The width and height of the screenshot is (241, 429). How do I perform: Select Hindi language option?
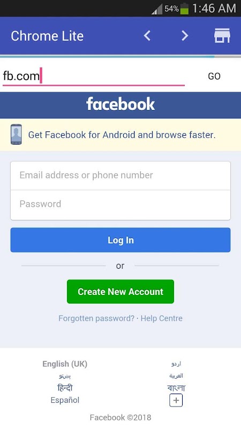pos(65,388)
